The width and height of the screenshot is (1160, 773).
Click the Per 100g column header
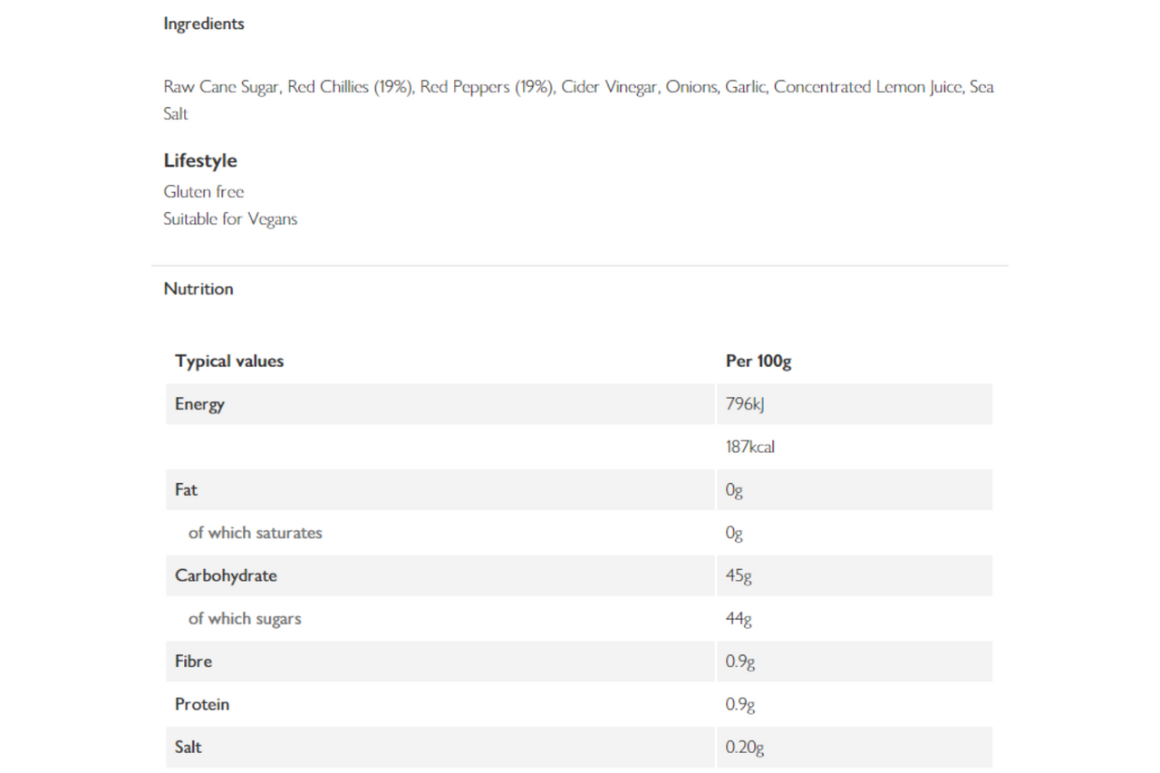pyautogui.click(x=759, y=361)
